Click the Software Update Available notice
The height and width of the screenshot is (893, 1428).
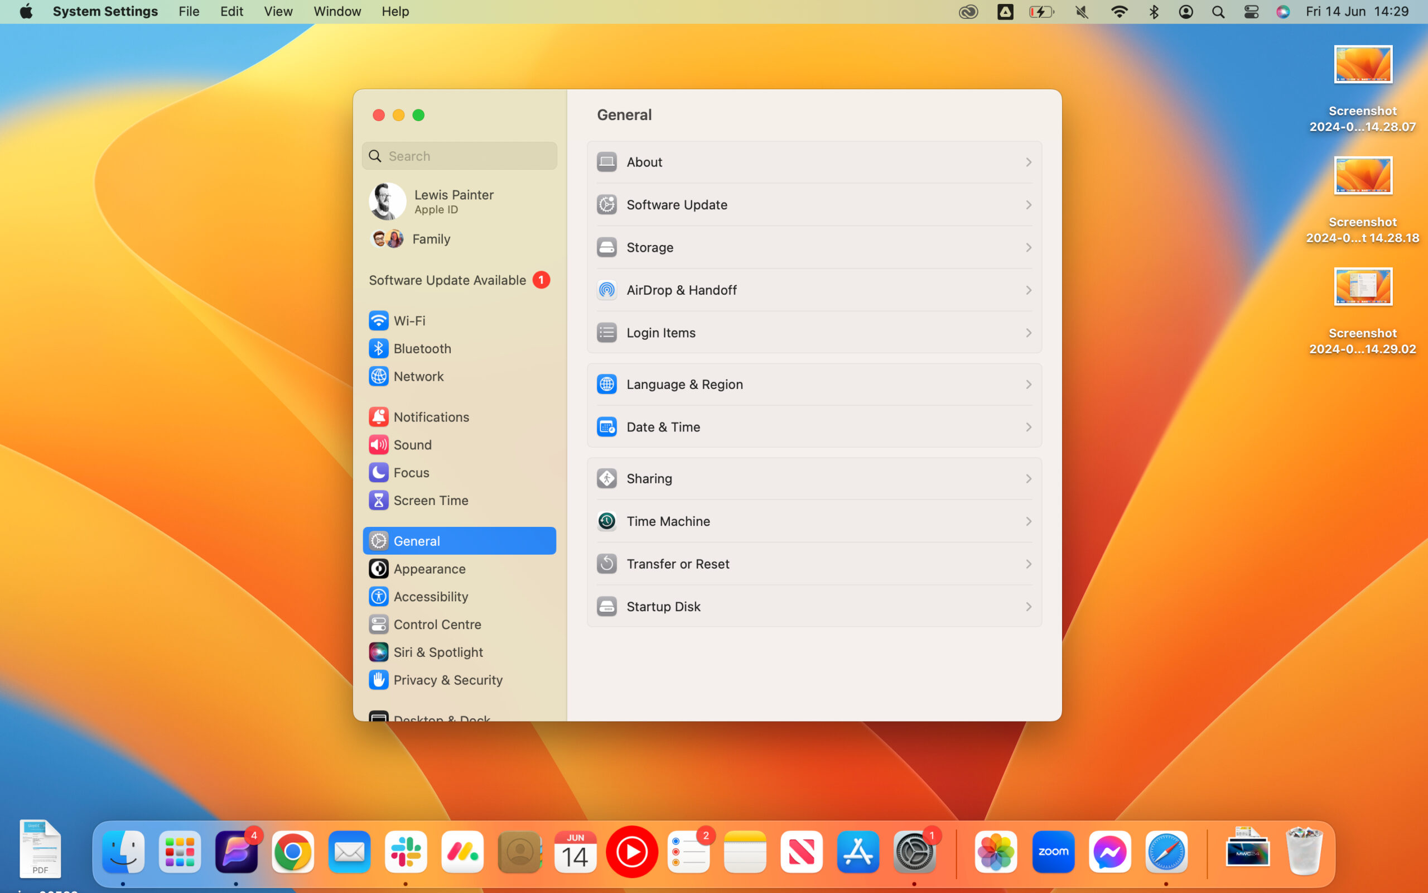(447, 280)
